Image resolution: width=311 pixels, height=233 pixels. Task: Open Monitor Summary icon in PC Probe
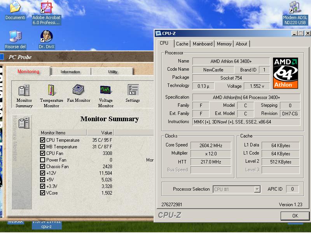pyautogui.click(x=24, y=90)
